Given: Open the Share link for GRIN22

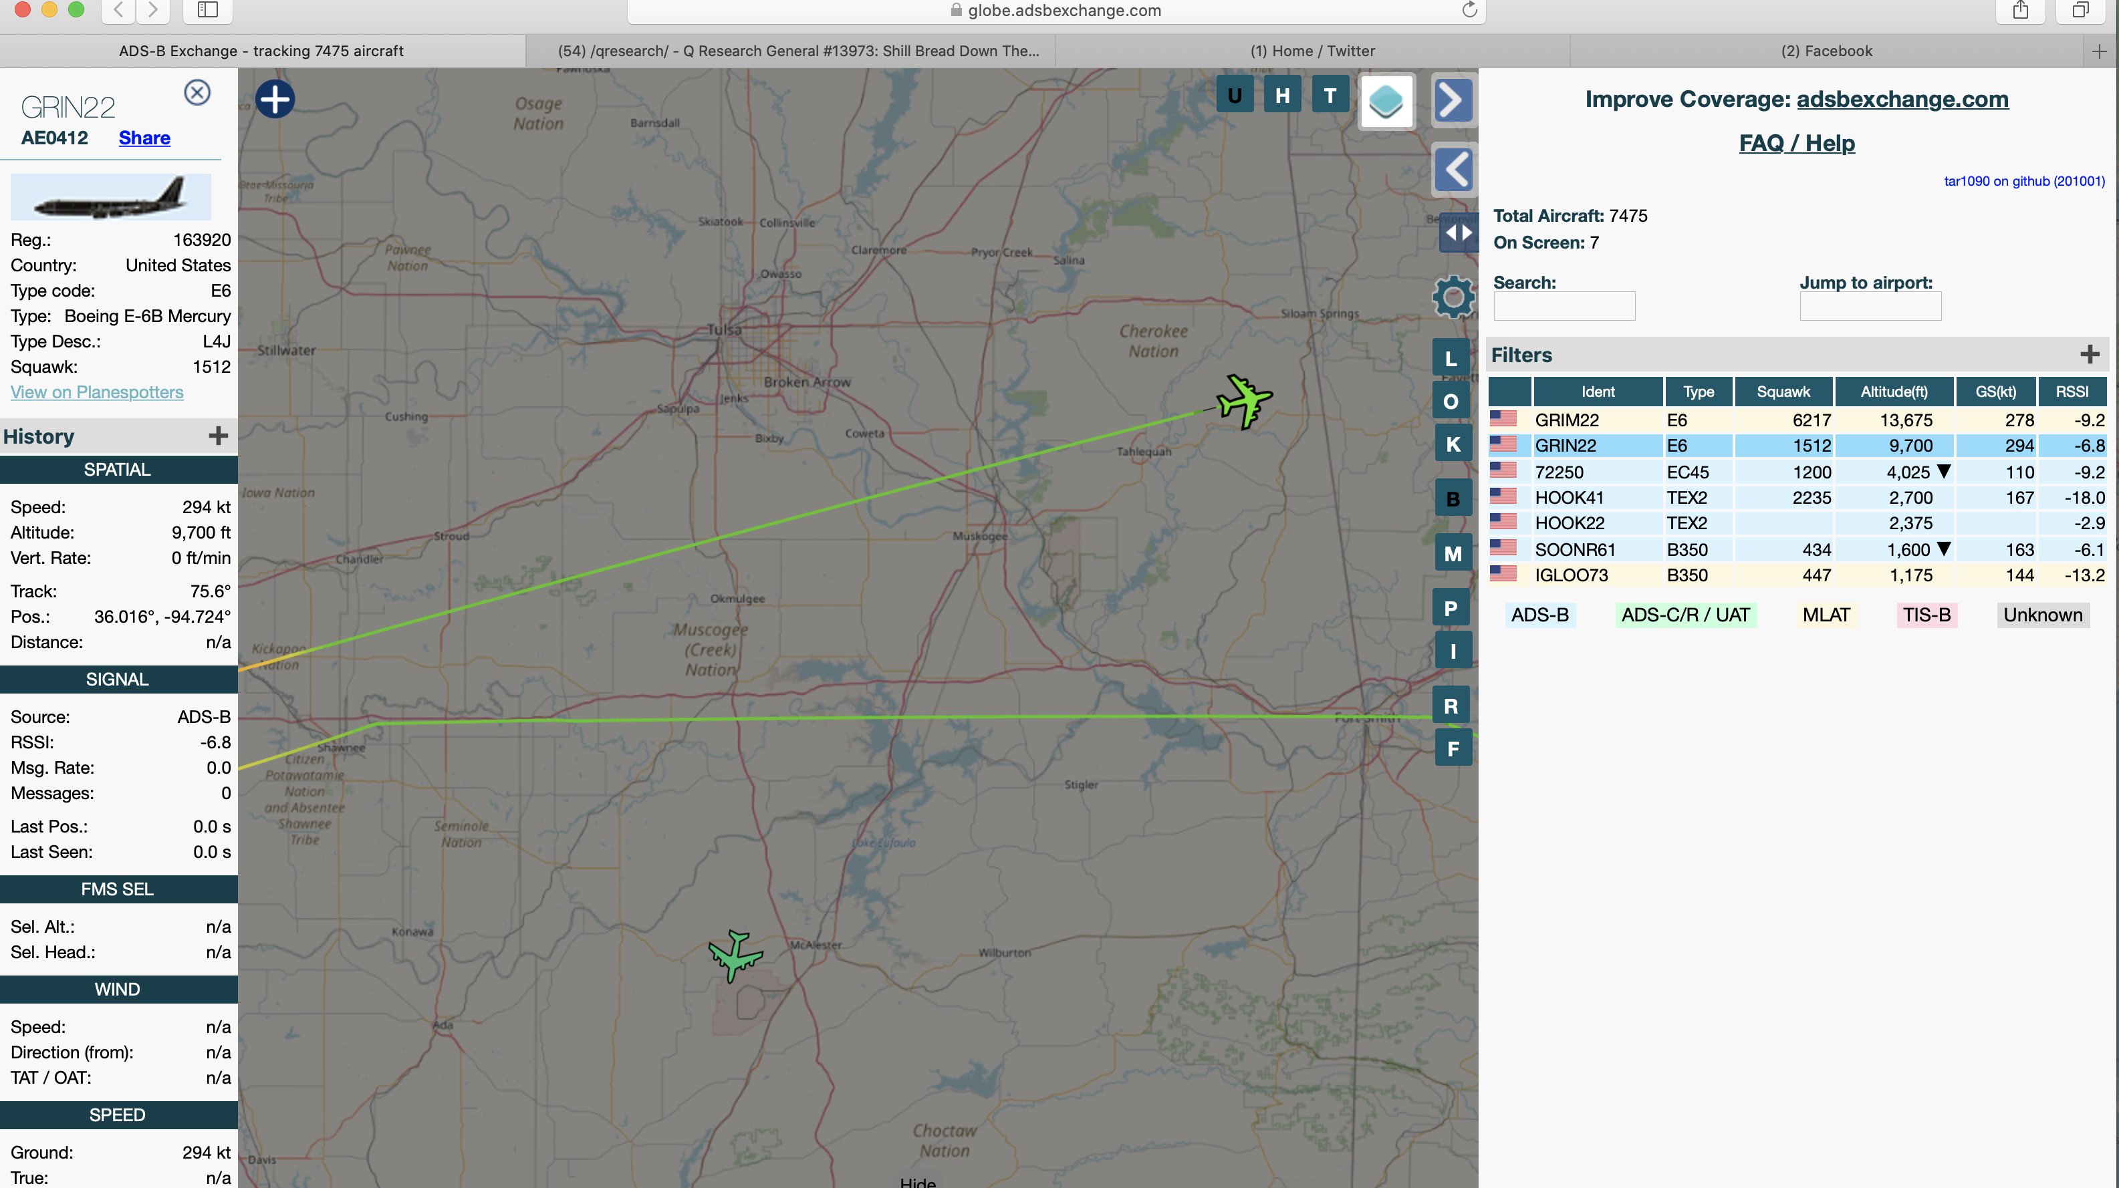Looking at the screenshot, I should (144, 137).
